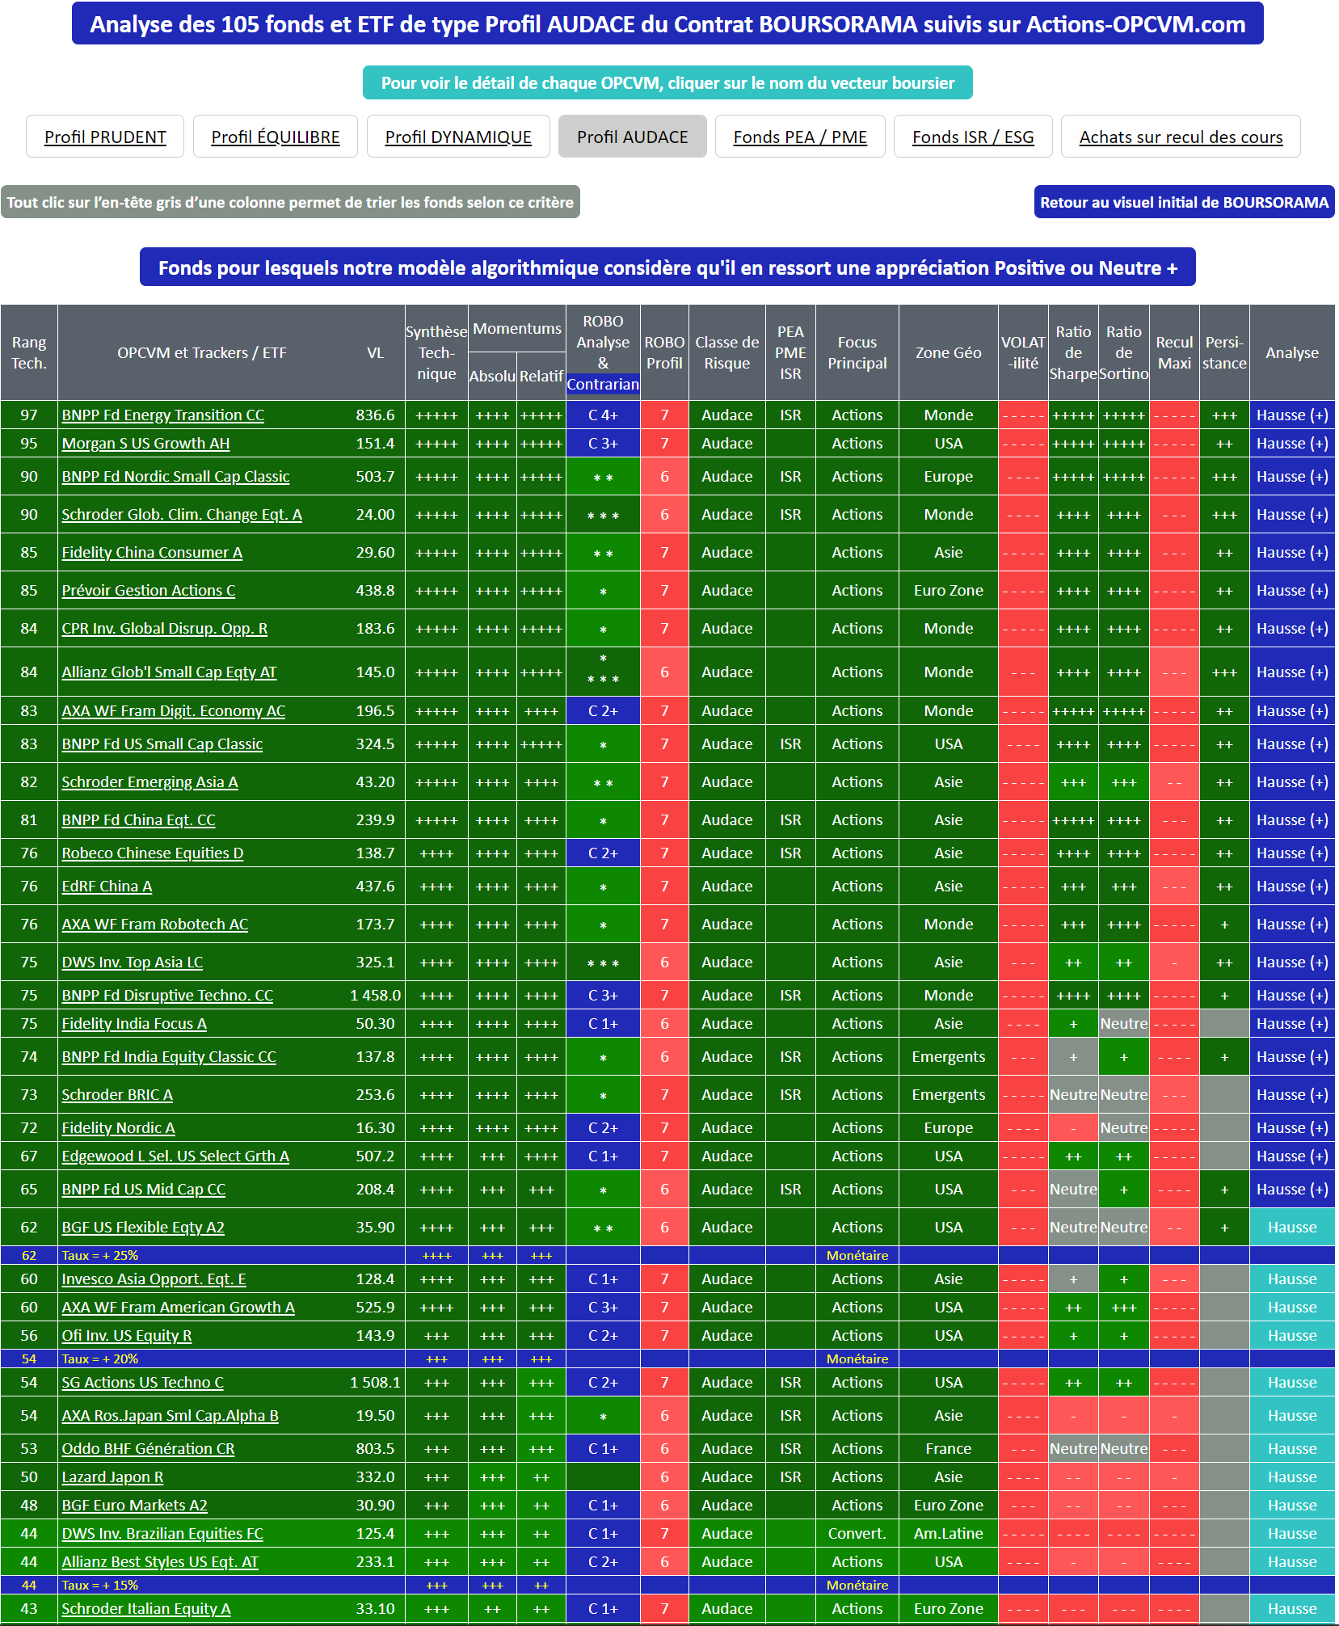Open Robeco Chinese Equities D fund
Viewport: 1339px width, 1626px height.
(153, 853)
